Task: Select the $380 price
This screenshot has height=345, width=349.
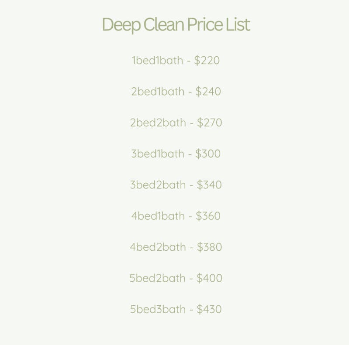Action: [x=210, y=247]
